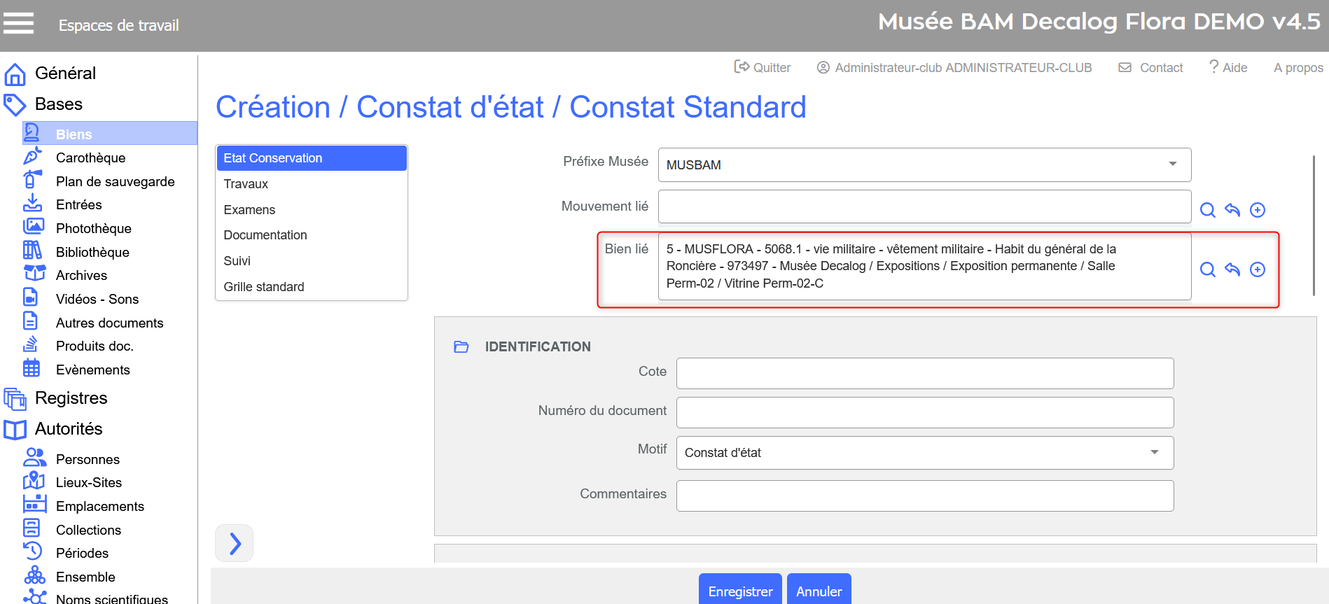Switch to Grille standard tab
The height and width of the screenshot is (604, 1329).
tap(263, 287)
